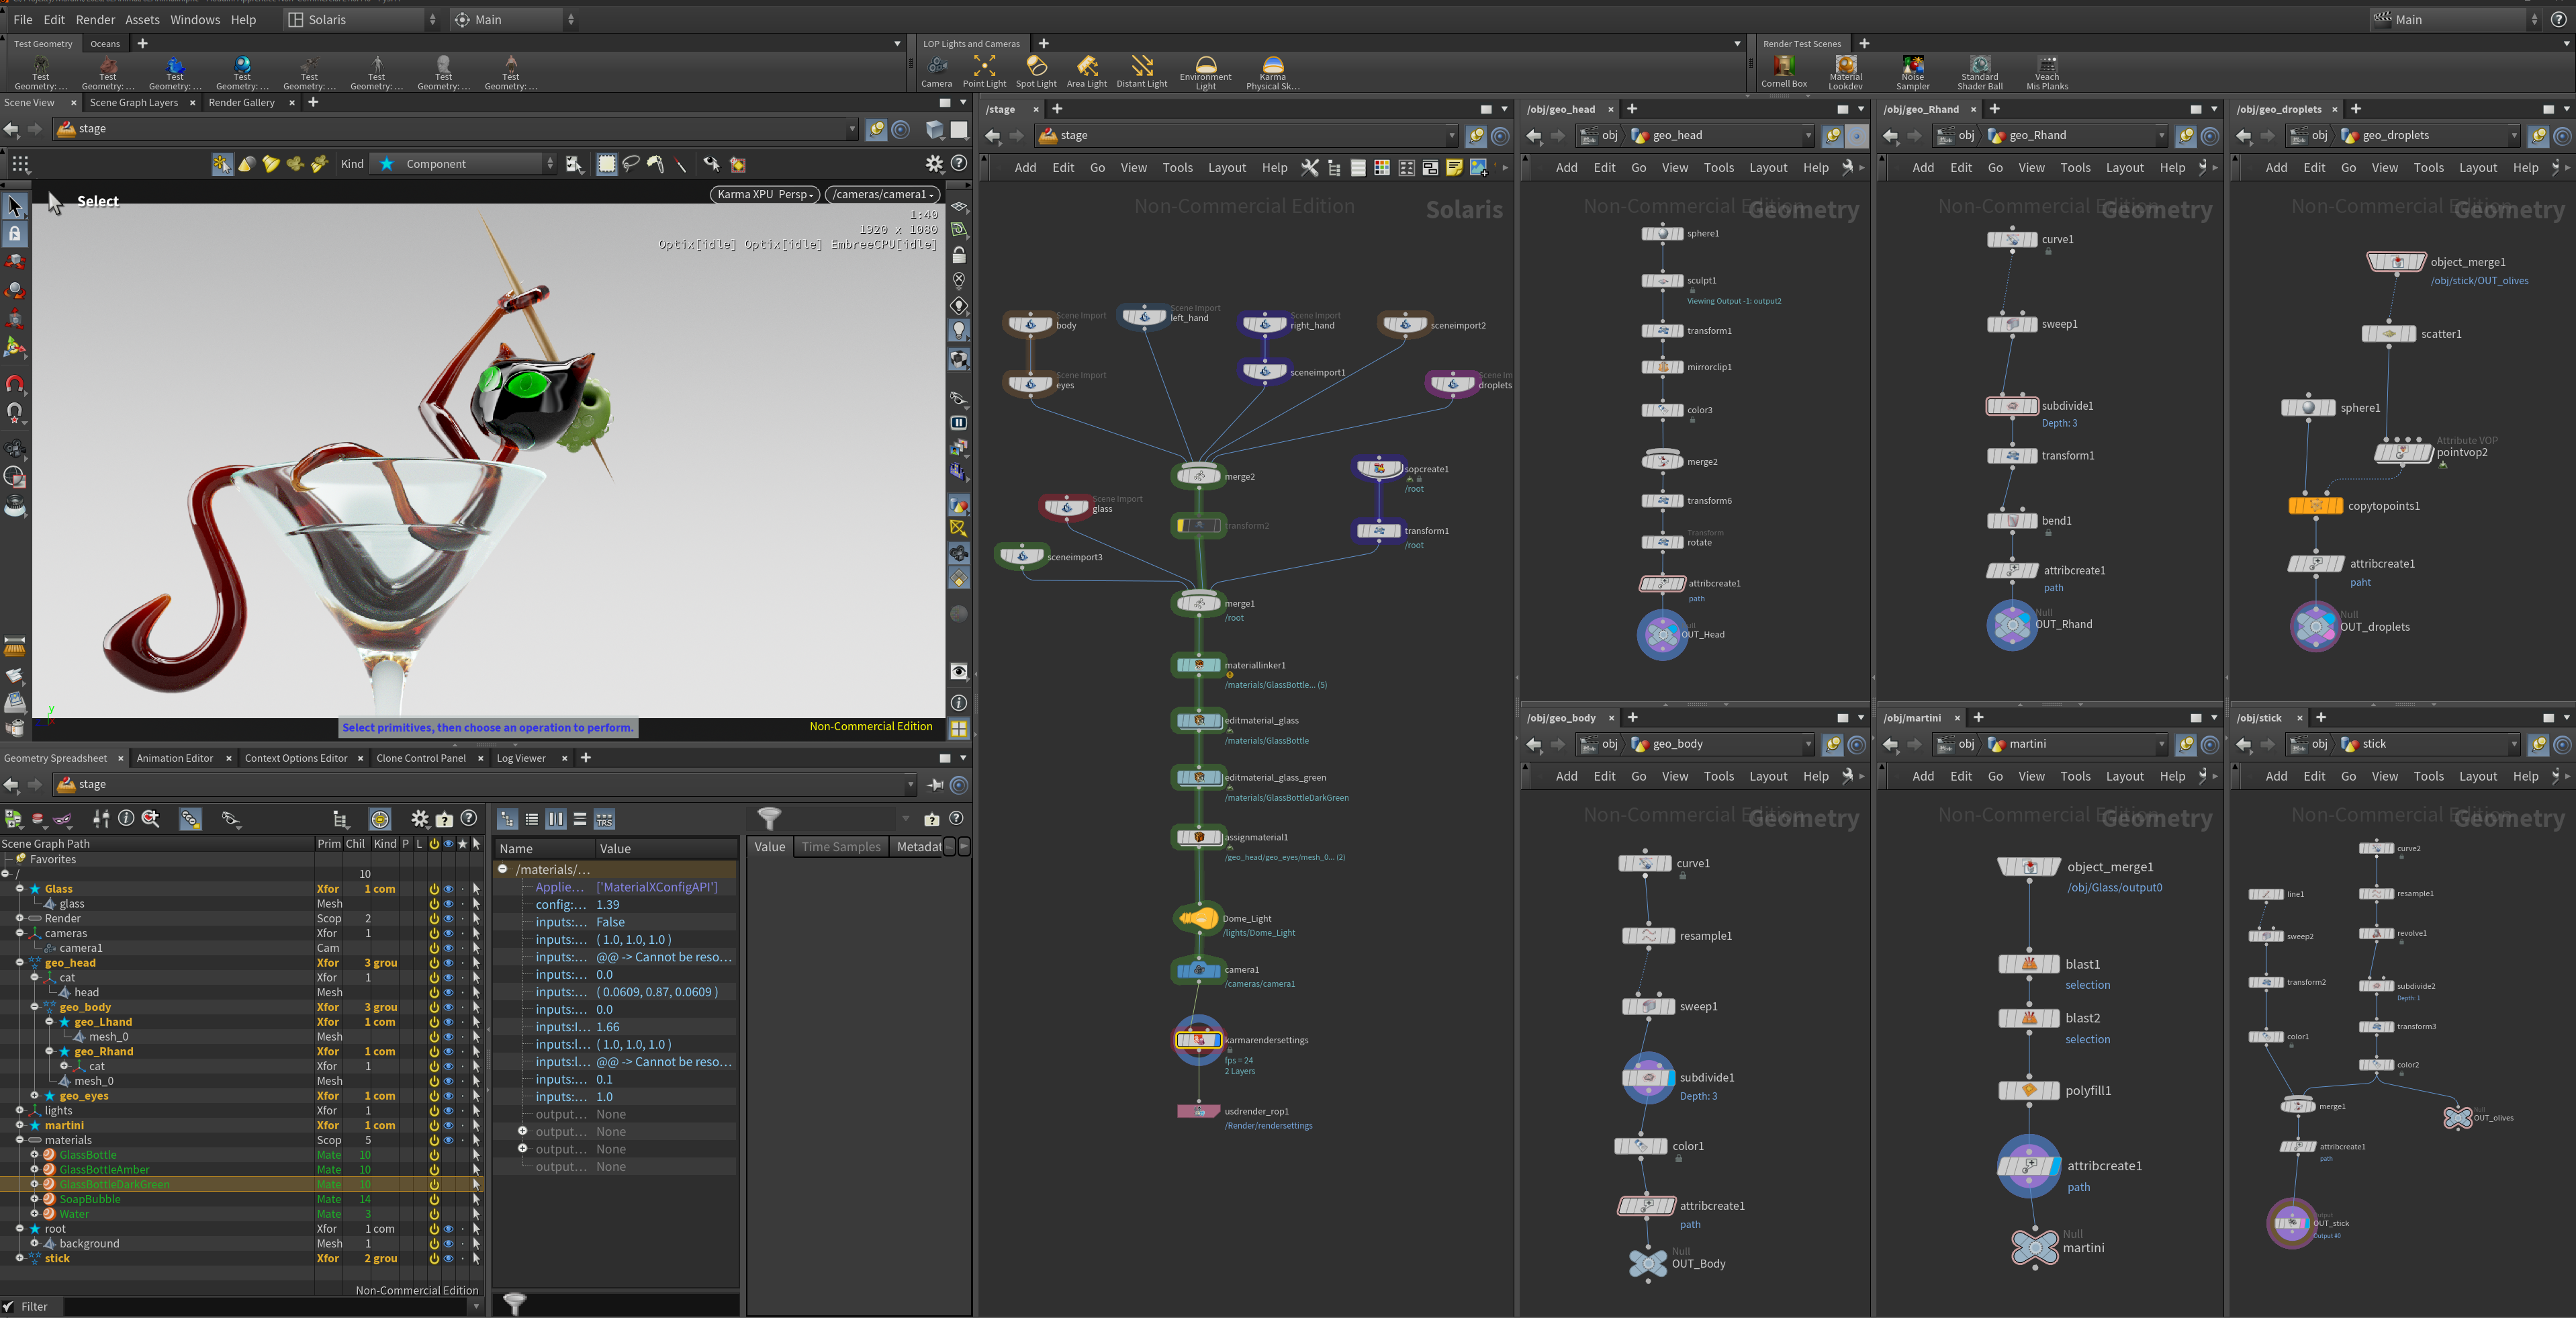Collapse the materials scope in tree
Image resolution: width=2576 pixels, height=1318 pixels.
pyautogui.click(x=20, y=1140)
